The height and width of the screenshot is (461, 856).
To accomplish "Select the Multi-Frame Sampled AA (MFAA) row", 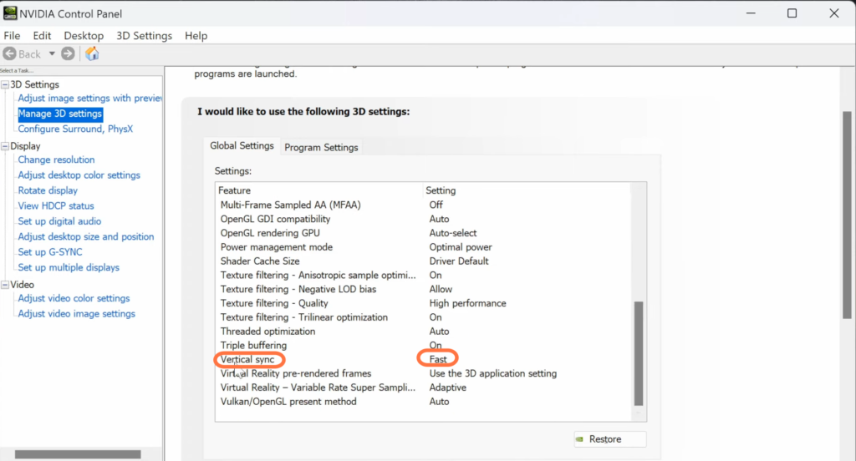I will click(423, 205).
